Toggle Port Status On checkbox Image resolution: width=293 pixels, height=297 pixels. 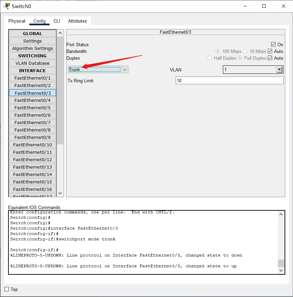(273, 44)
